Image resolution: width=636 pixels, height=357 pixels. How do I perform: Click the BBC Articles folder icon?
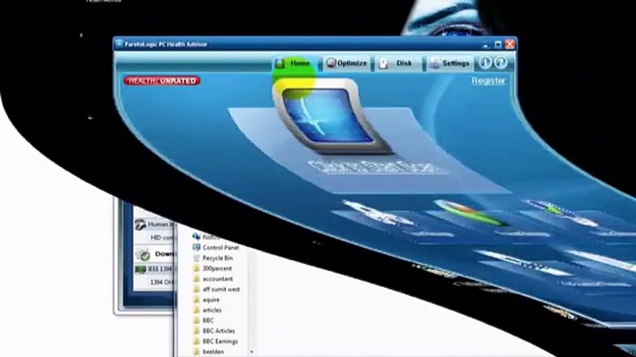pyautogui.click(x=196, y=331)
